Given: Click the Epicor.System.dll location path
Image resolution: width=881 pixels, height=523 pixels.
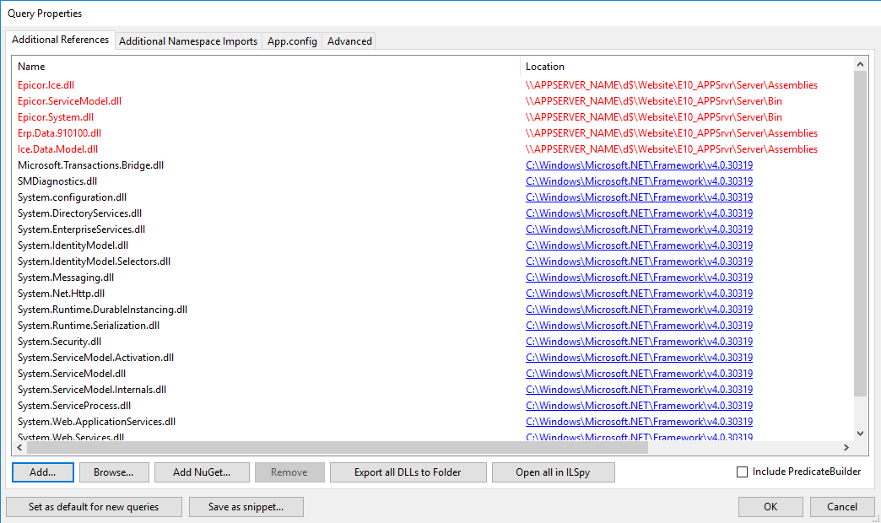Looking at the screenshot, I should pyautogui.click(x=653, y=117).
